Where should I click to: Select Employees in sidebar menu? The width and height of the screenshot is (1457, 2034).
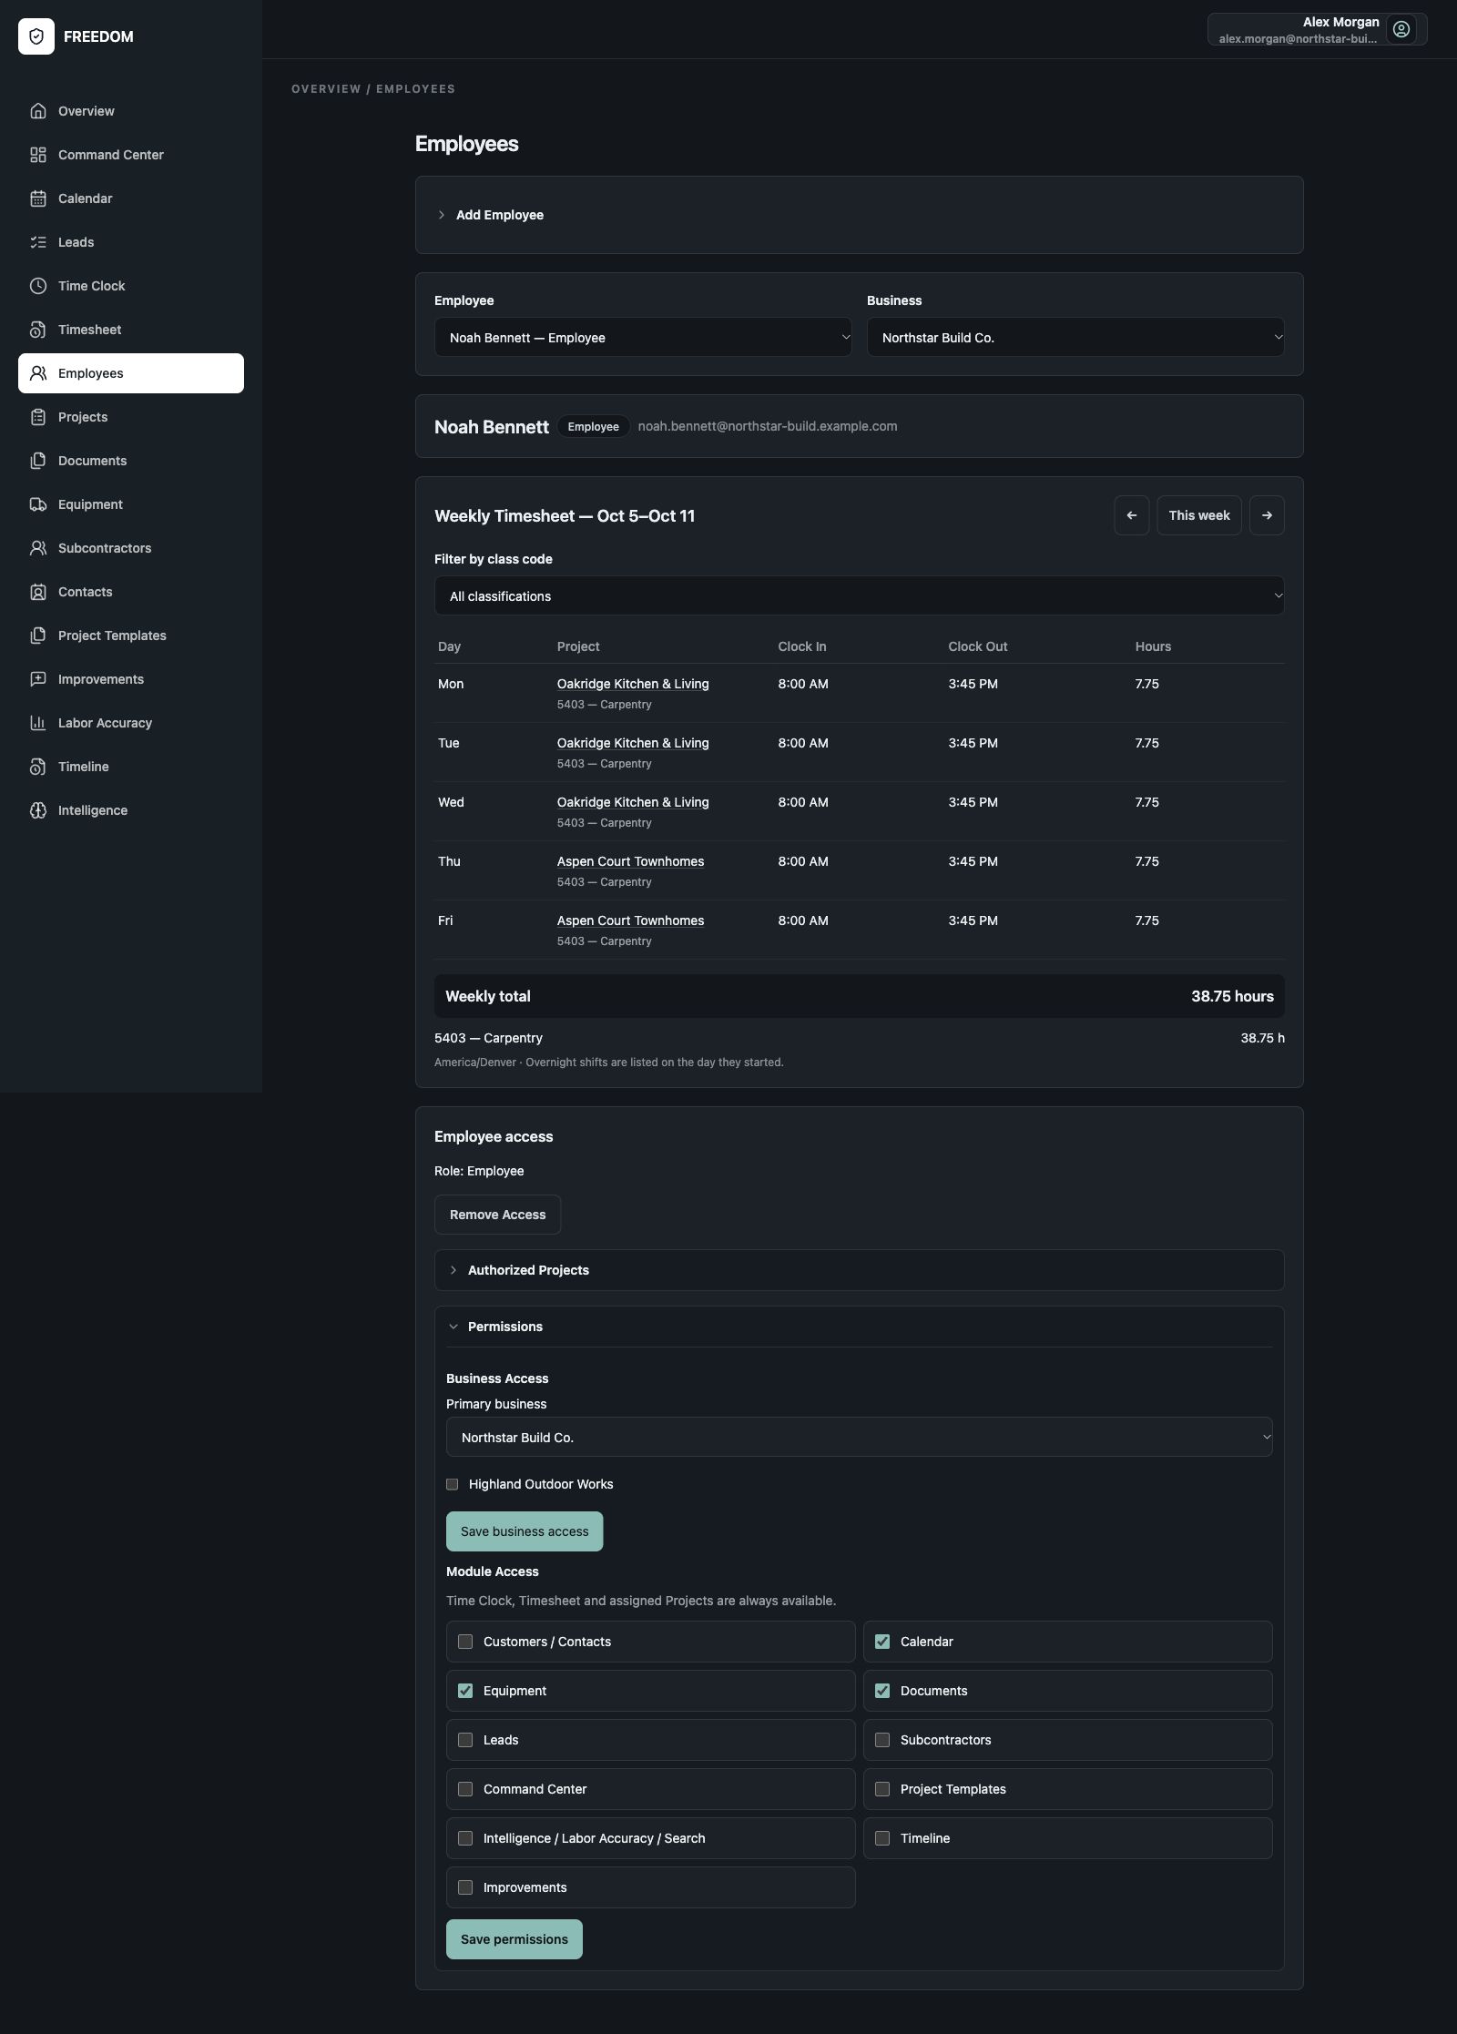point(131,373)
